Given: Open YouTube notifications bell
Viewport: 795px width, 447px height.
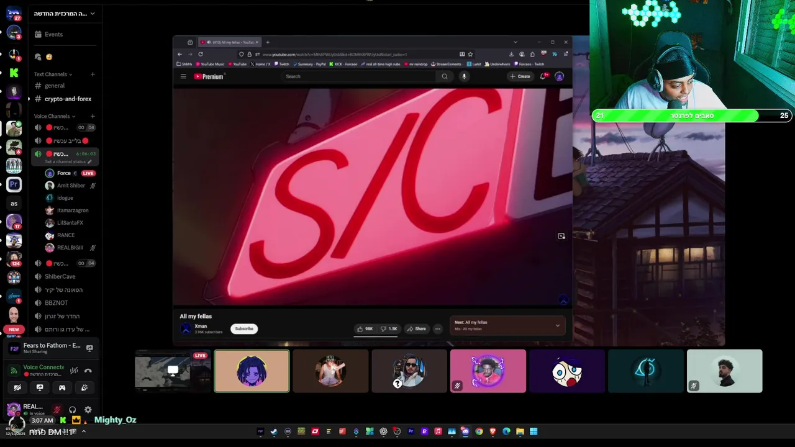Looking at the screenshot, I should pyautogui.click(x=543, y=76).
